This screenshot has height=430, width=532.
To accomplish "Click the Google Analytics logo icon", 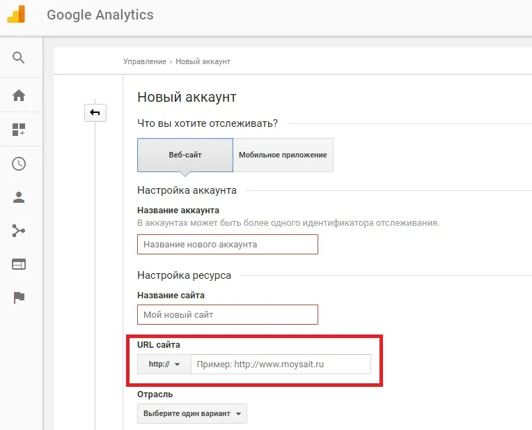I will (x=16, y=14).
